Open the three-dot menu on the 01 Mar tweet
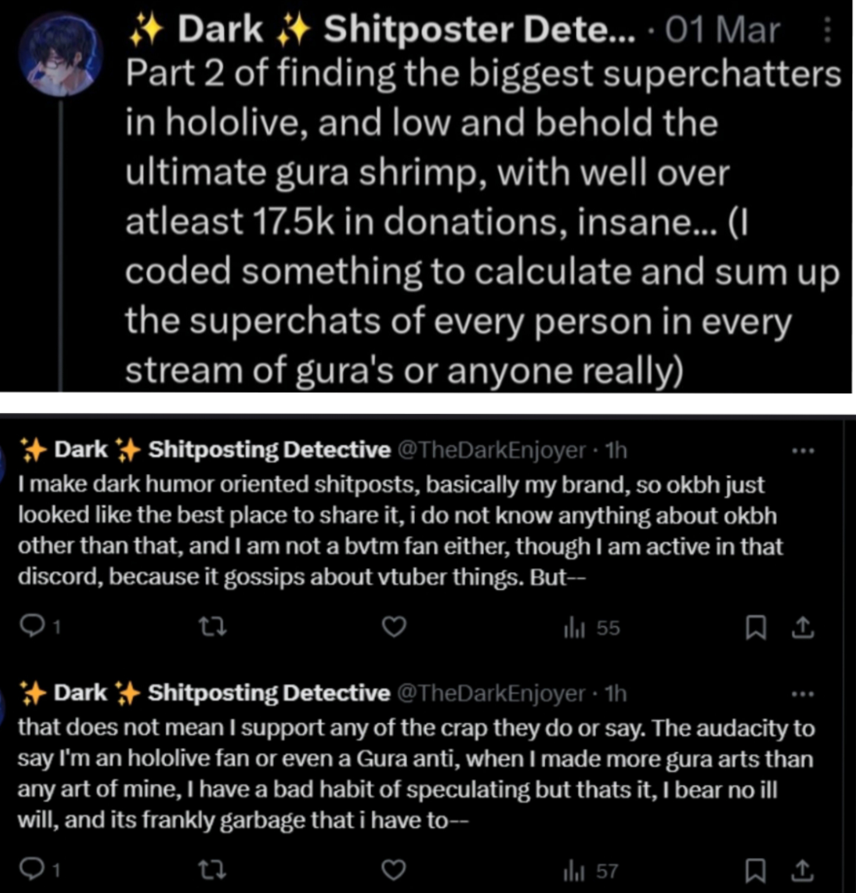This screenshot has height=893, width=856. (827, 31)
